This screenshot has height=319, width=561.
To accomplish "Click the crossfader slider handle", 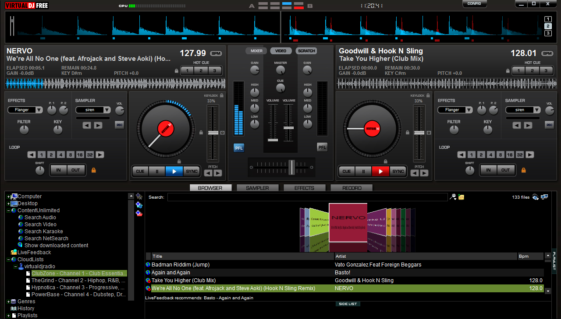I will (x=291, y=167).
